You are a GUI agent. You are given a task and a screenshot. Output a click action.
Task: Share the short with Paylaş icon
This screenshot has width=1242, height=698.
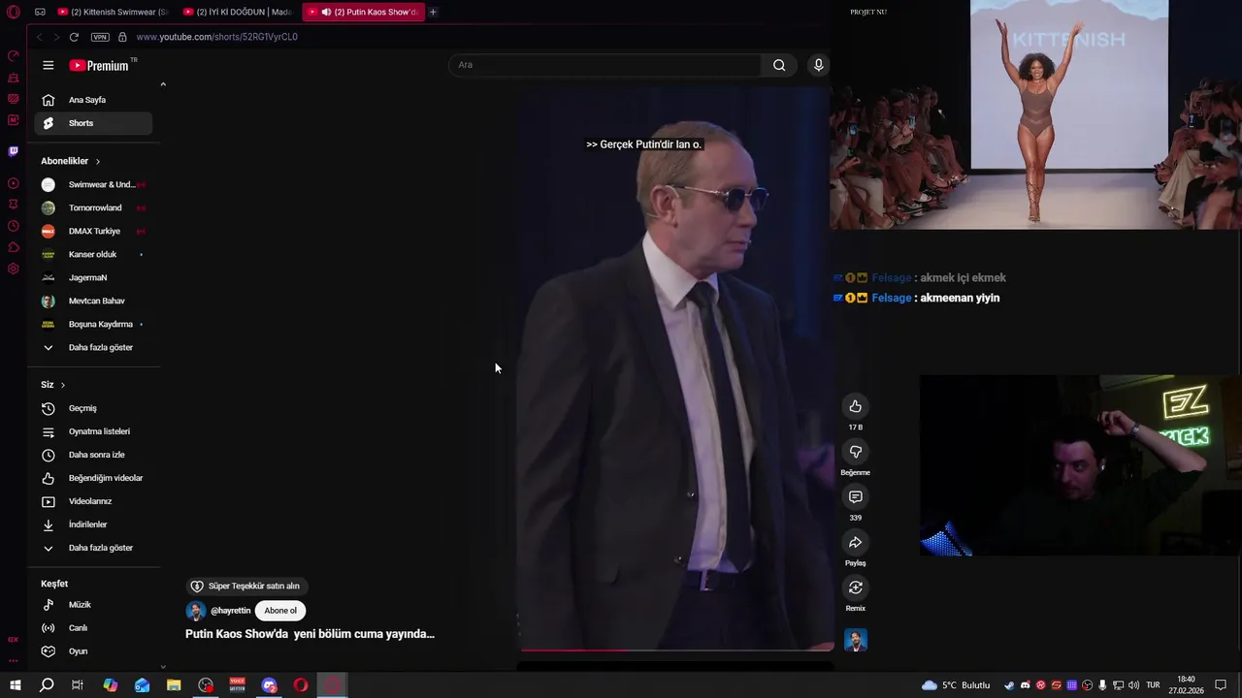coord(855,543)
